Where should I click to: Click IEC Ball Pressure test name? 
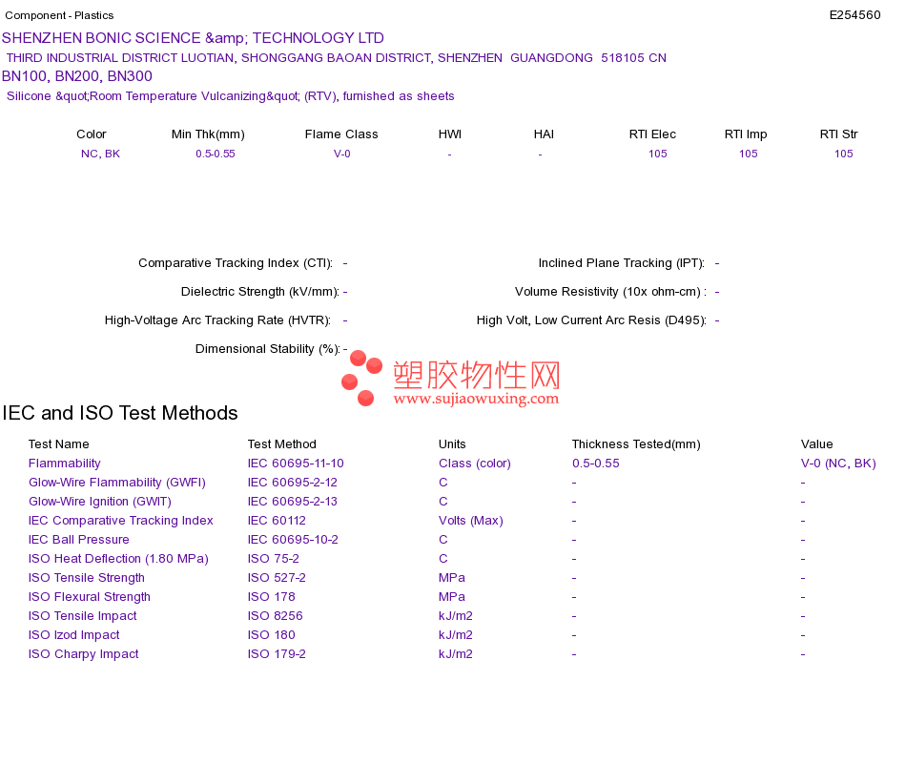[79, 539]
